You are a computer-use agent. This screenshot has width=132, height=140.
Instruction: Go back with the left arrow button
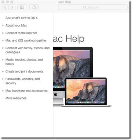[x=5, y=7]
